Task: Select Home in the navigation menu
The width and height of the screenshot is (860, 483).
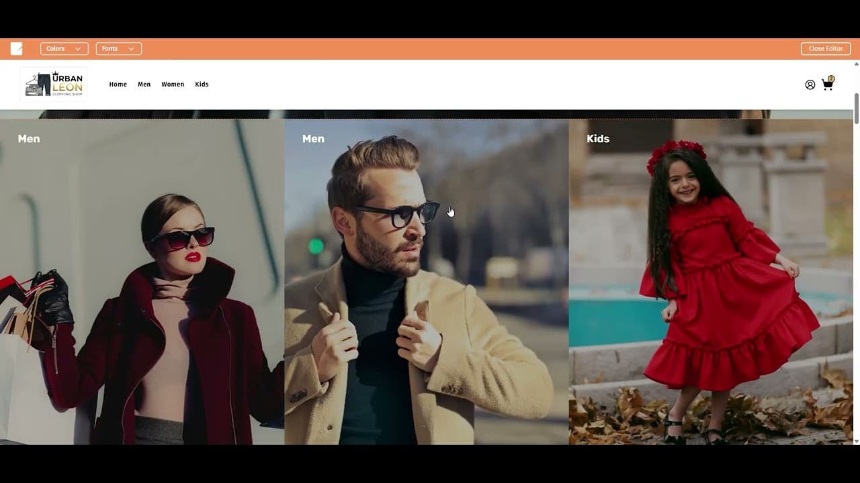Action: click(x=118, y=85)
